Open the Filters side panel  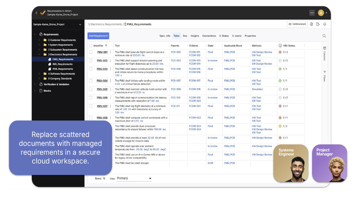325,76
